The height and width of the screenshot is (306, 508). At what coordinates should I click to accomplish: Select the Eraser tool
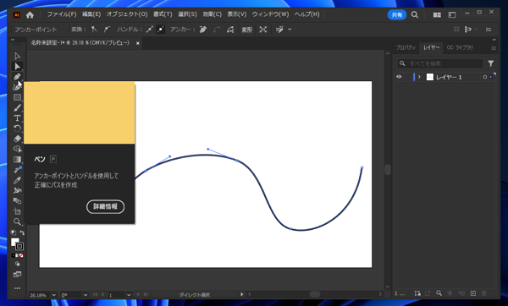click(x=17, y=139)
